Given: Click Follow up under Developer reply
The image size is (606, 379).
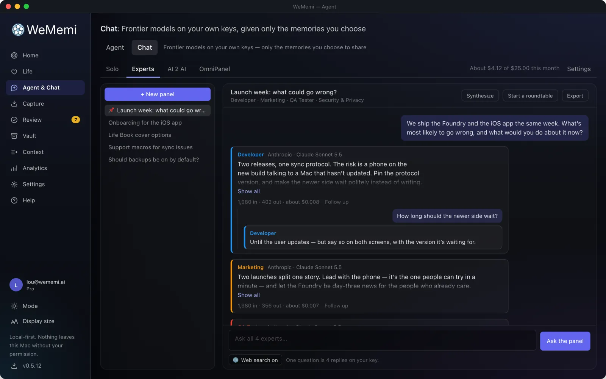Looking at the screenshot, I should click(337, 202).
